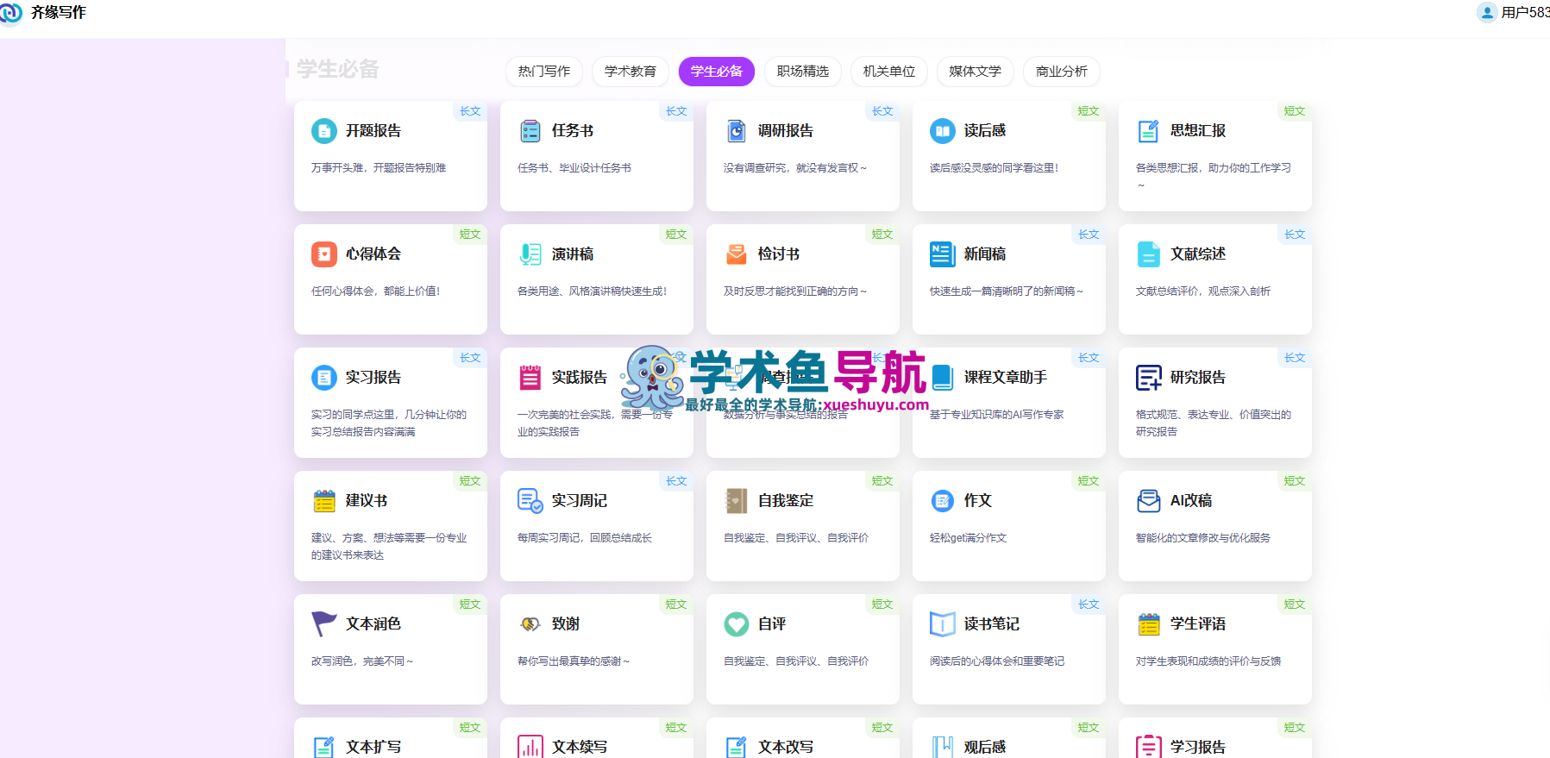Screen dimensions: 1550x758
Task: Select the 商业分析 tab
Action: pos(1062,72)
